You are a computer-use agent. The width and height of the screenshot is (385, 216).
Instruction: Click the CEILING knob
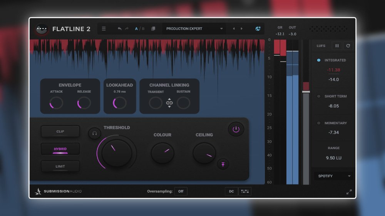click(x=204, y=153)
